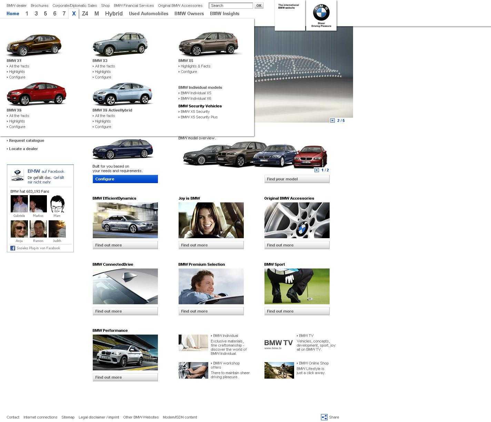Advance the model overview slideshow 1/2
The width and height of the screenshot is (491, 422).
click(x=317, y=170)
